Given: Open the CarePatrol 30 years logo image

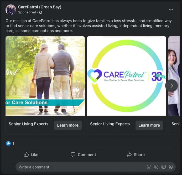Looking at the screenshot, I should point(127,76).
